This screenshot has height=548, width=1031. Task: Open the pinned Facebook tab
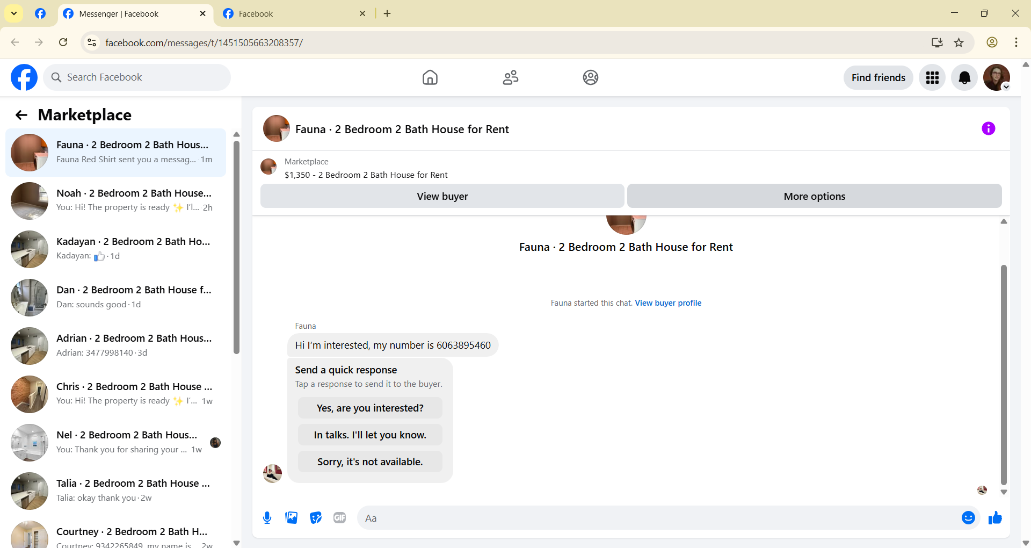click(x=40, y=13)
